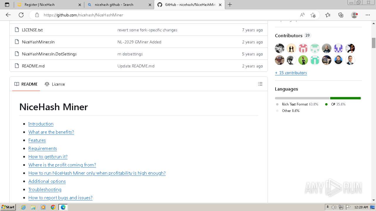Screen dimensions: 376x211
Task: Open commit 'NL-2029 GMiner Added'
Action: (139, 42)
